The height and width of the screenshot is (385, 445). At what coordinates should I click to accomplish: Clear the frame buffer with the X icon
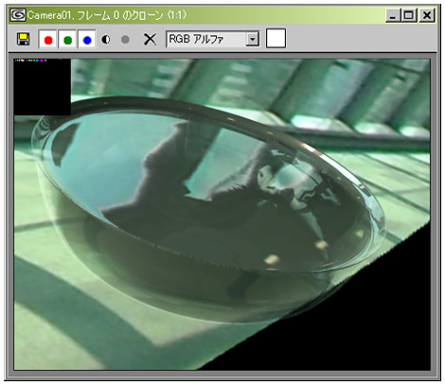pyautogui.click(x=150, y=40)
